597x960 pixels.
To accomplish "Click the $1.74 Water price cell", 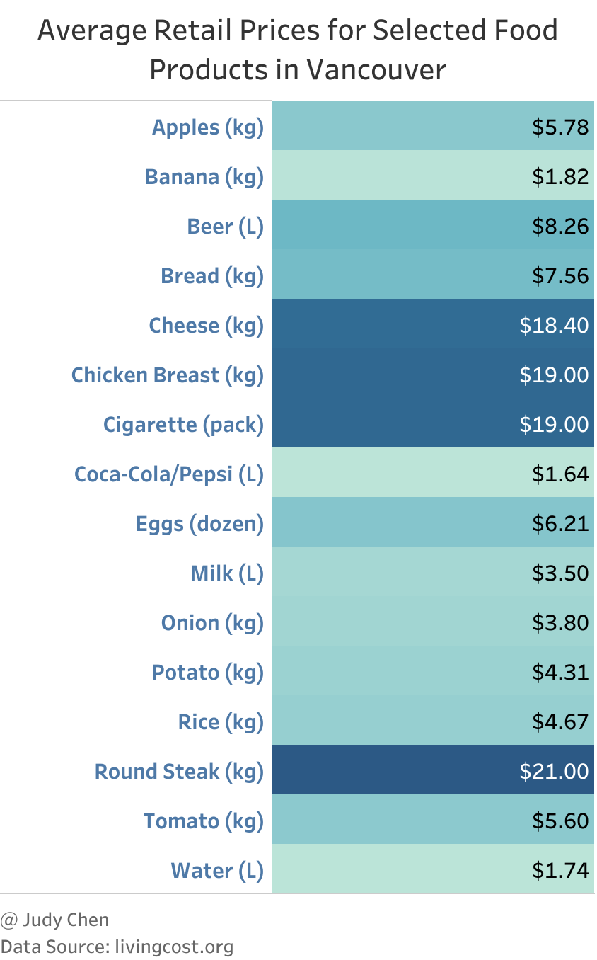I will pos(433,870).
